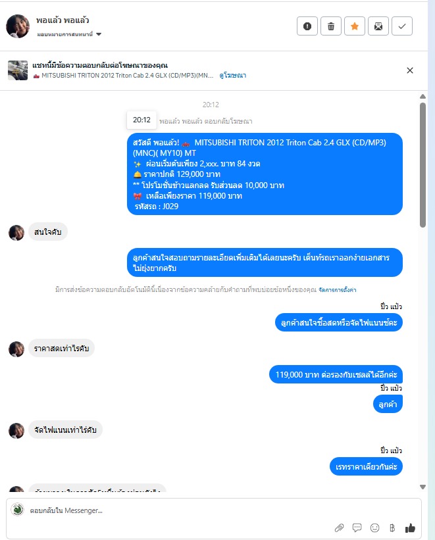This screenshot has height=540, width=435.
Task: Delete conversation using the trash icon
Action: click(x=331, y=26)
